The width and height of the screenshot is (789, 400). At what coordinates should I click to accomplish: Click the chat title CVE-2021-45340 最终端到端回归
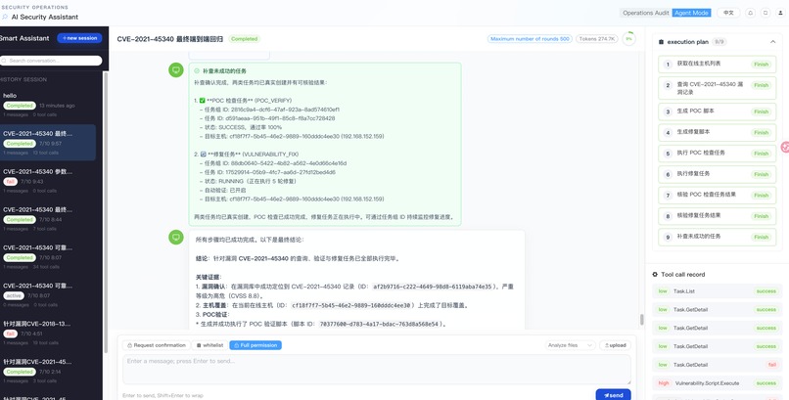pyautogui.click(x=169, y=39)
